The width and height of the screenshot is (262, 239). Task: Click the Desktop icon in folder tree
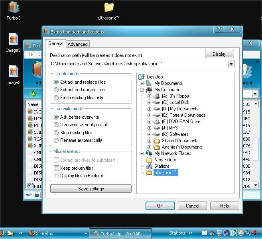(x=141, y=77)
